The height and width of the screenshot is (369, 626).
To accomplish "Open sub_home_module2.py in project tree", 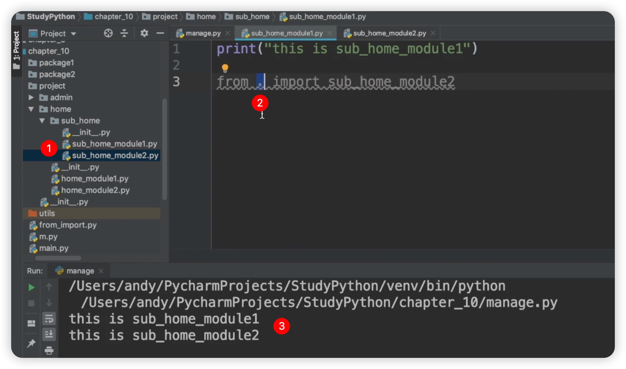I will tap(115, 155).
